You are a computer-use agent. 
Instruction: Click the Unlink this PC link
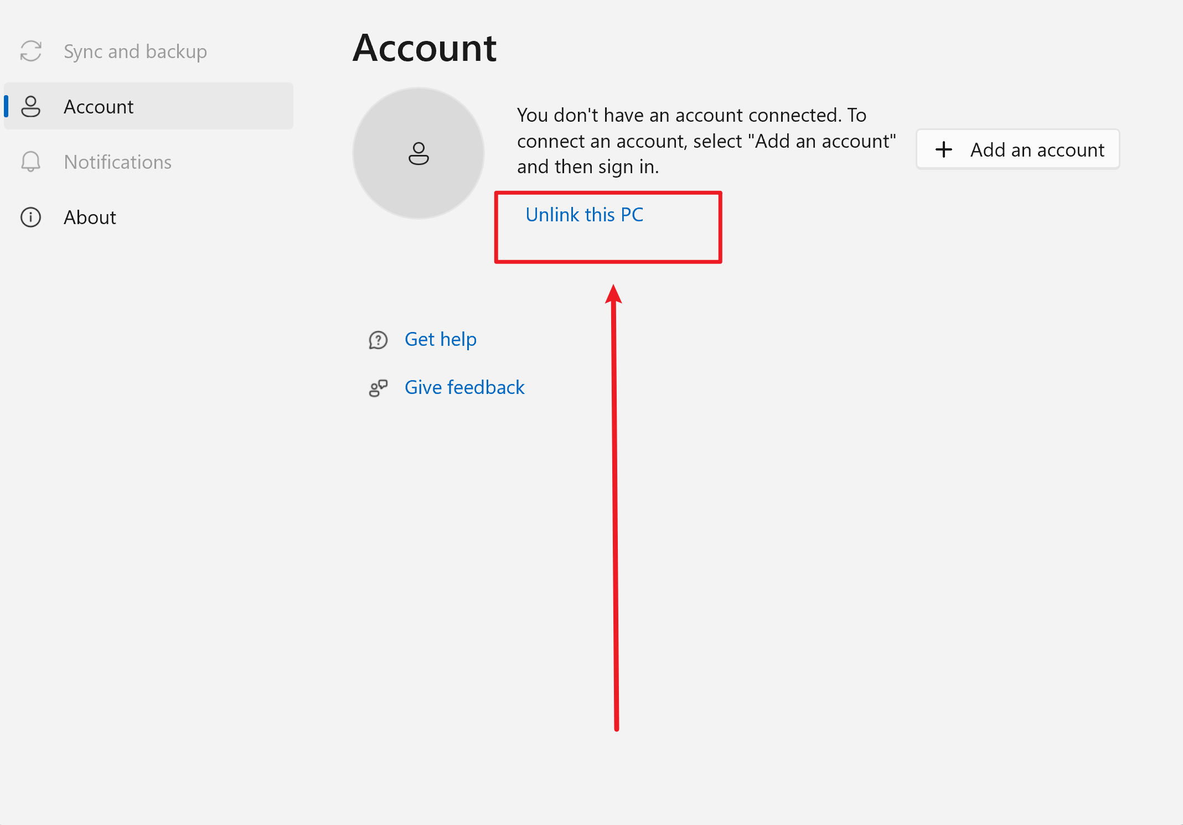pos(585,215)
